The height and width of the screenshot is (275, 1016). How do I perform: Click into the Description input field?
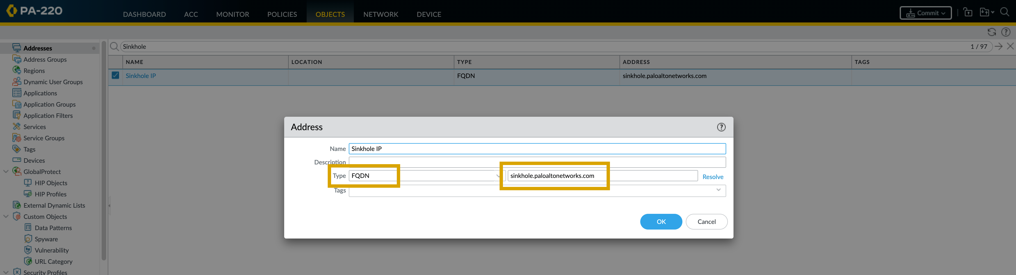537,162
